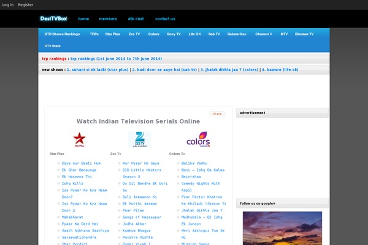Open Pavitra Rishta show link
Image resolution: width=368 pixels, height=245 pixels.
137,238
